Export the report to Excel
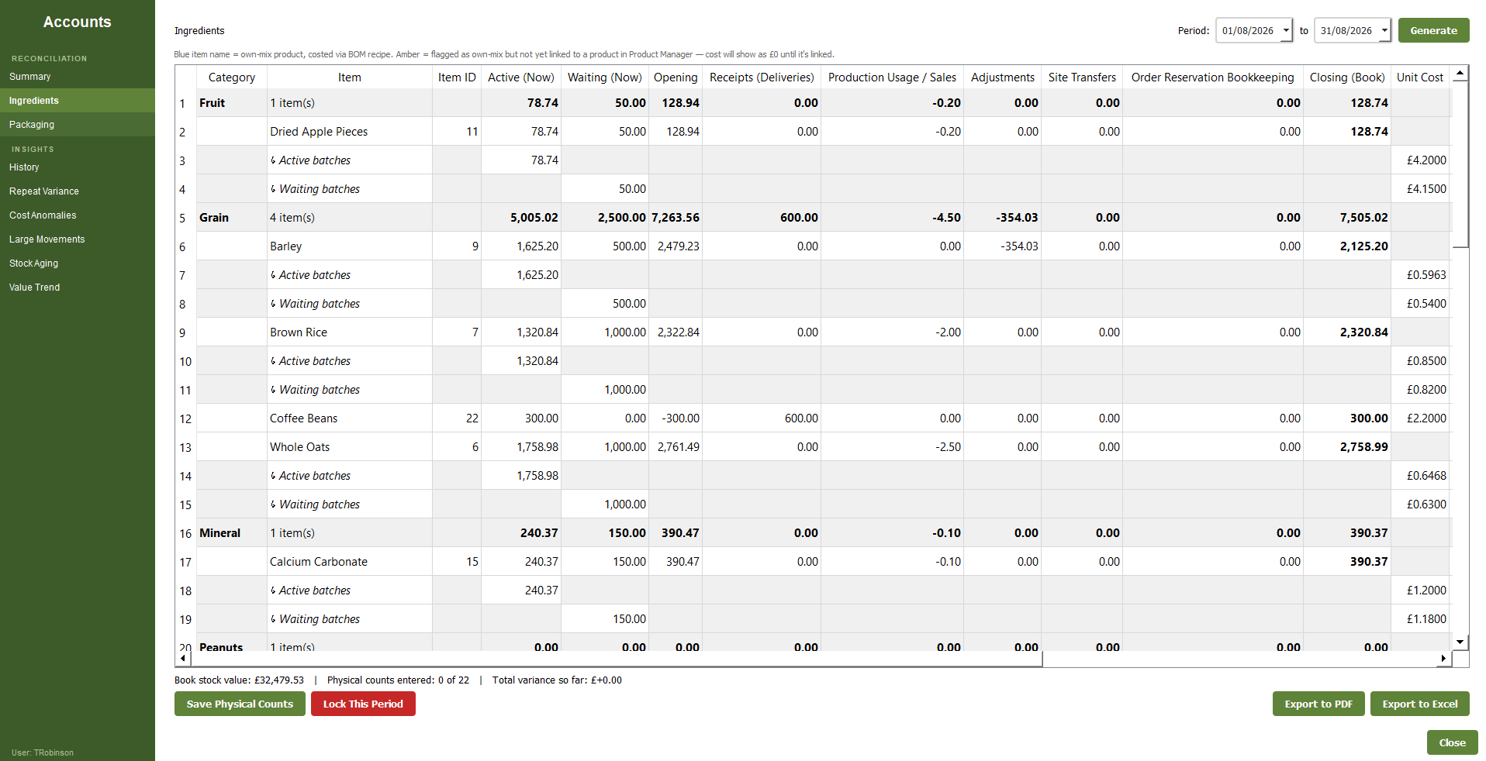 [1419, 704]
